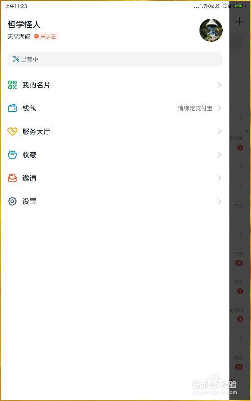
Task: Expand the 设置 row chevron
Action: click(x=219, y=201)
